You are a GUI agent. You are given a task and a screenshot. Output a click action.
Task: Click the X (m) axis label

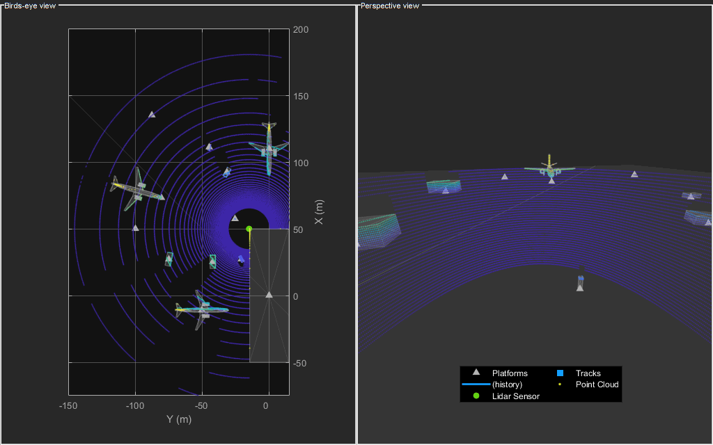coord(319,212)
